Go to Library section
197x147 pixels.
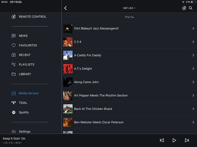25,74
